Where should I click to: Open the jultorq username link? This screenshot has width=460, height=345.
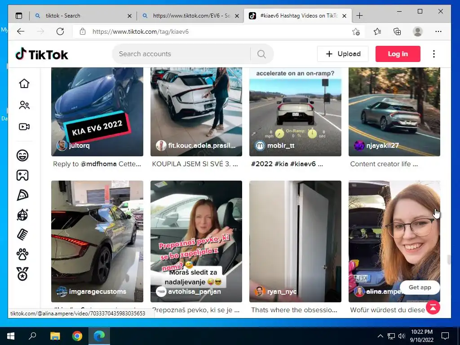click(79, 145)
